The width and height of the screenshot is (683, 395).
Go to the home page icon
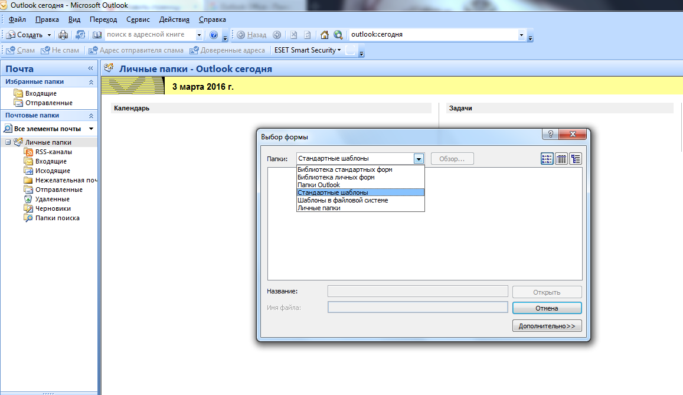(325, 35)
